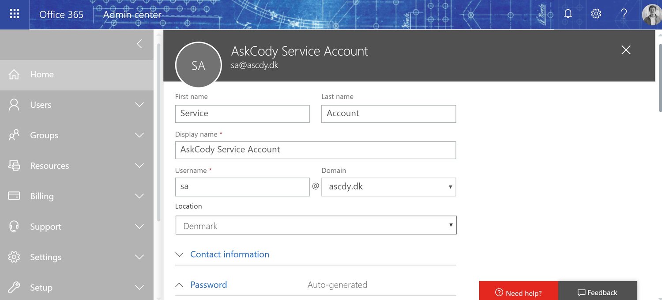The width and height of the screenshot is (662, 300).
Task: Open the app launcher waffle icon
Action: point(15,14)
